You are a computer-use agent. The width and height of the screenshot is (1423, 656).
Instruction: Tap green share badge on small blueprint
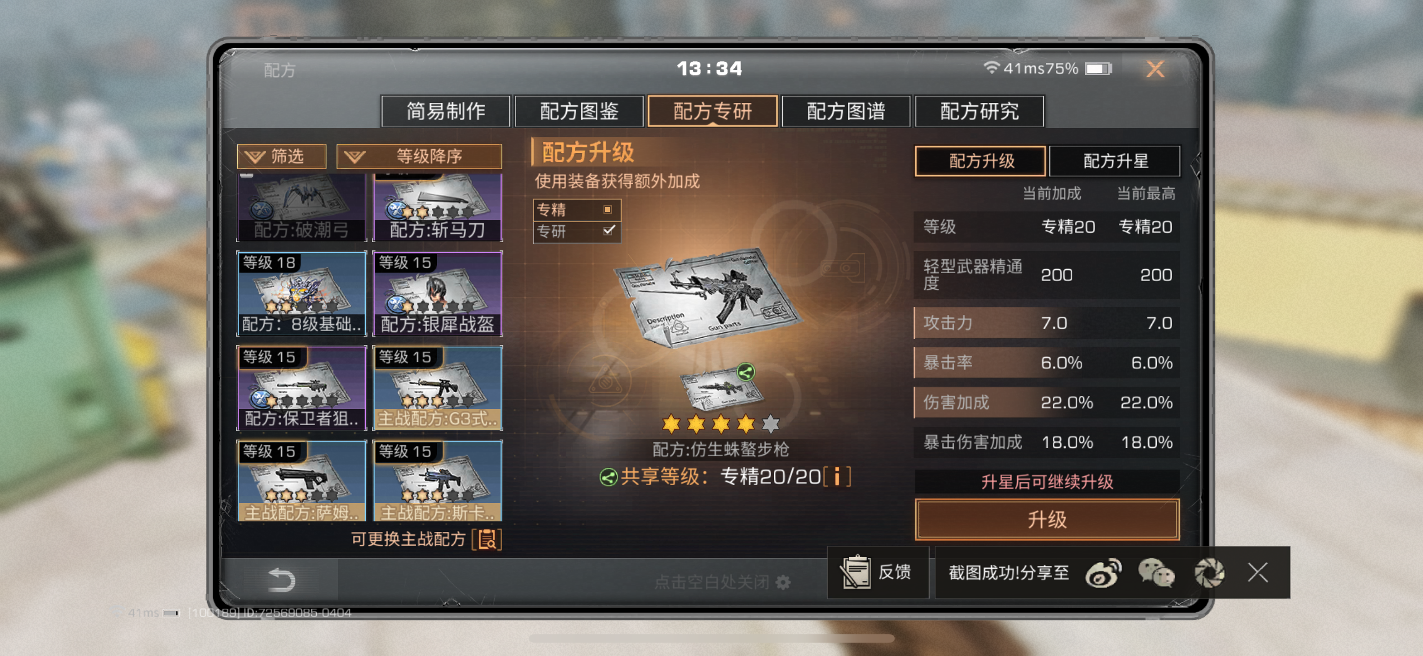click(x=745, y=372)
